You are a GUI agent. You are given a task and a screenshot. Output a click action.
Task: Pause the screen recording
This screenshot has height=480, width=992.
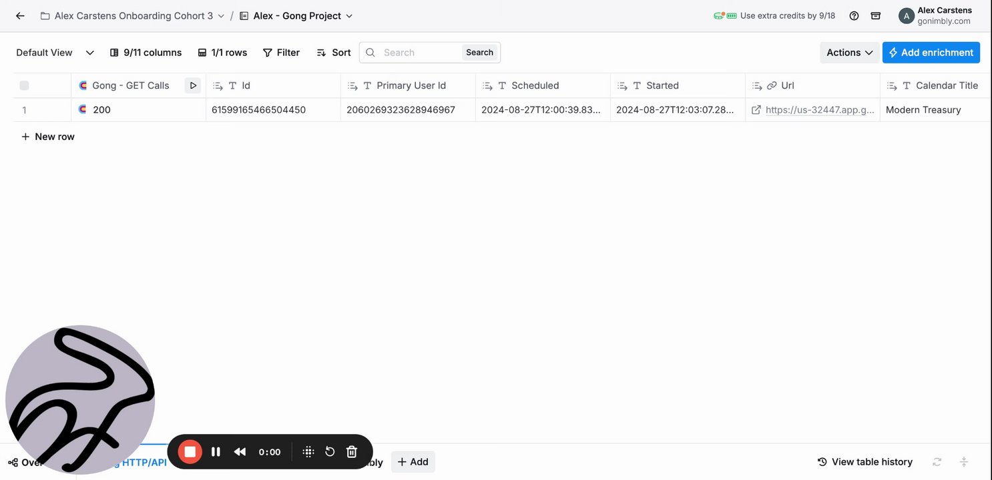[x=216, y=452]
